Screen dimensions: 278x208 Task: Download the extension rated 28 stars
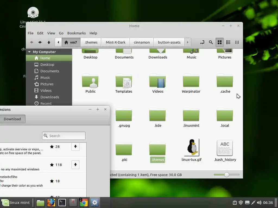pos(75,147)
